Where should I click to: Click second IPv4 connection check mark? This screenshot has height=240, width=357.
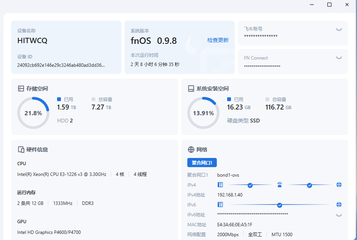[309, 185]
